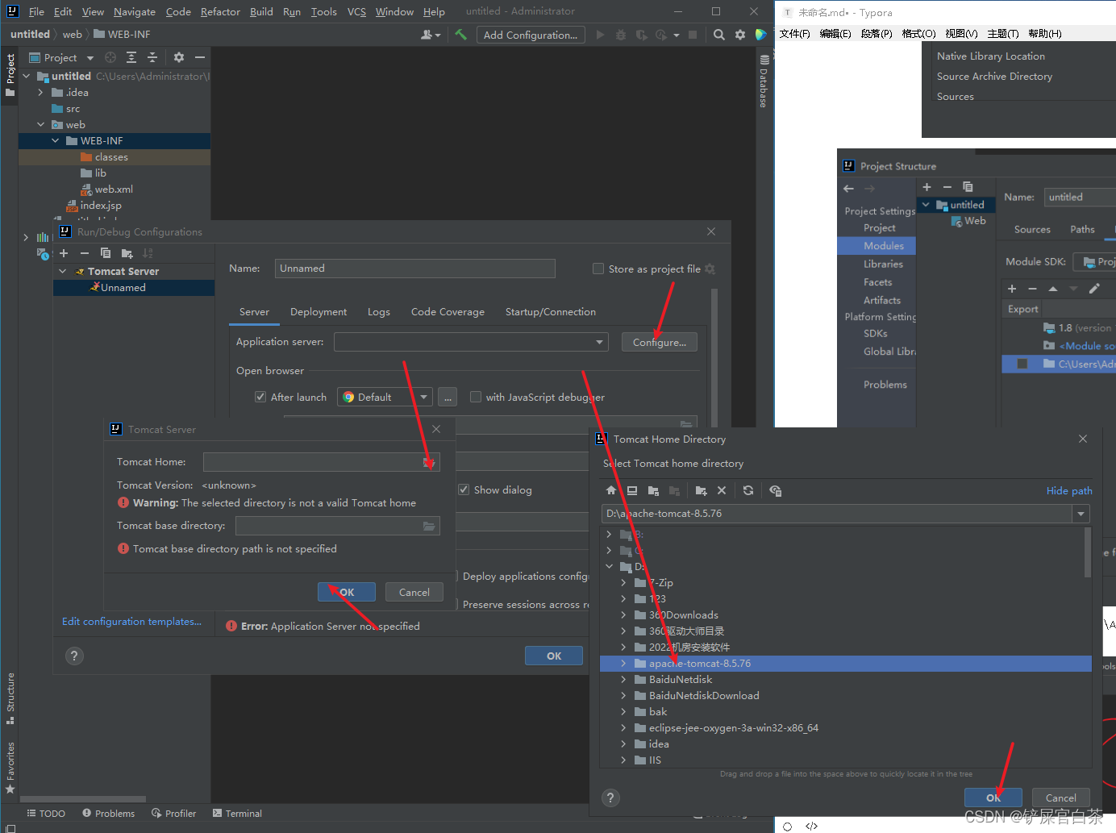Switch to Startup/Connection tab
The image size is (1116, 833).
pos(551,312)
